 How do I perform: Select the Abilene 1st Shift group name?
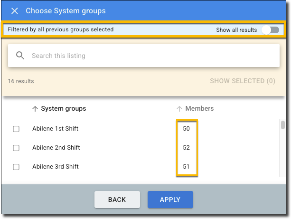55,129
